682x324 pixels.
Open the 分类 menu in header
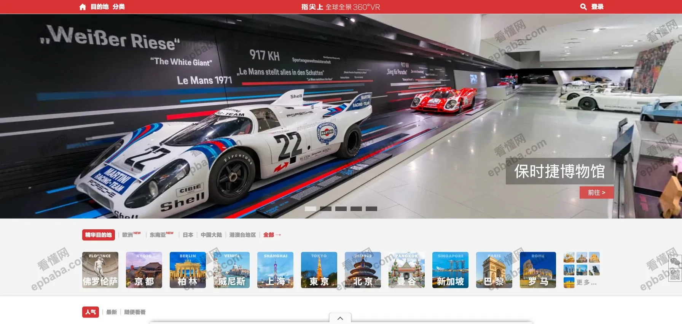tap(119, 7)
